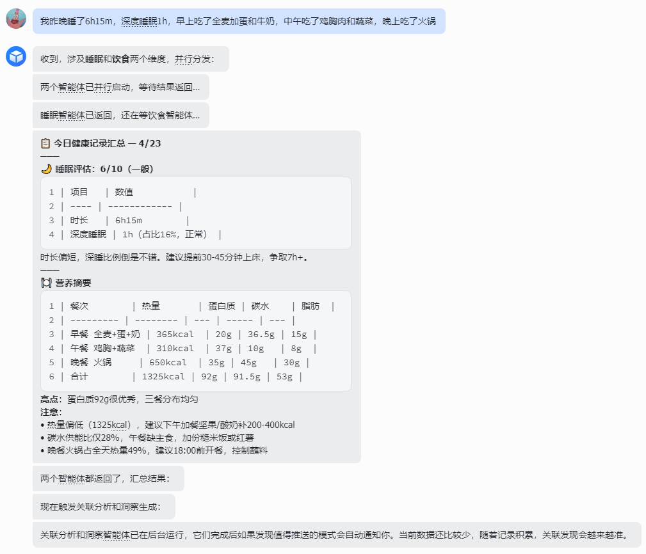Image resolution: width=646 pixels, height=554 pixels.
Task: Click the reply 收到，涉及睡眠和饮食两个维度
Action: point(131,59)
